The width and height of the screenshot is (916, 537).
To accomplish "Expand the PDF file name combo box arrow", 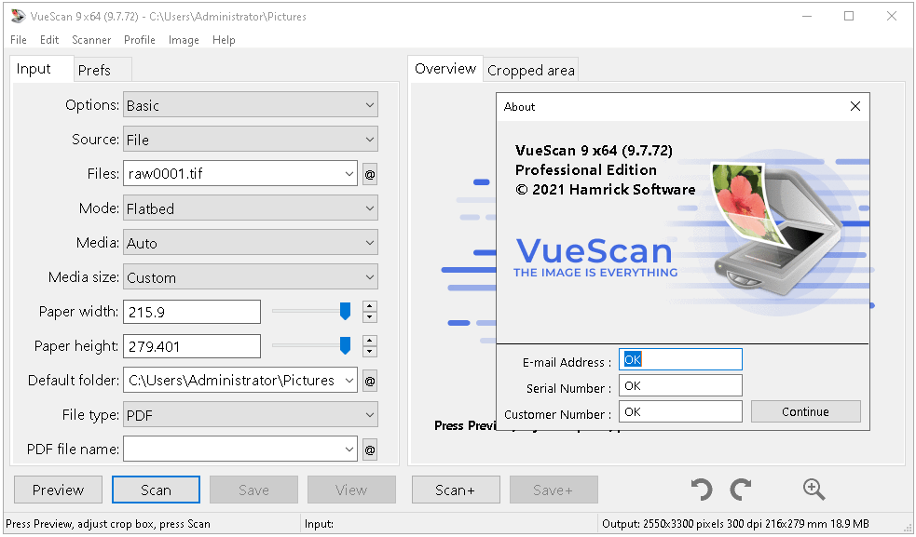I will coord(349,450).
